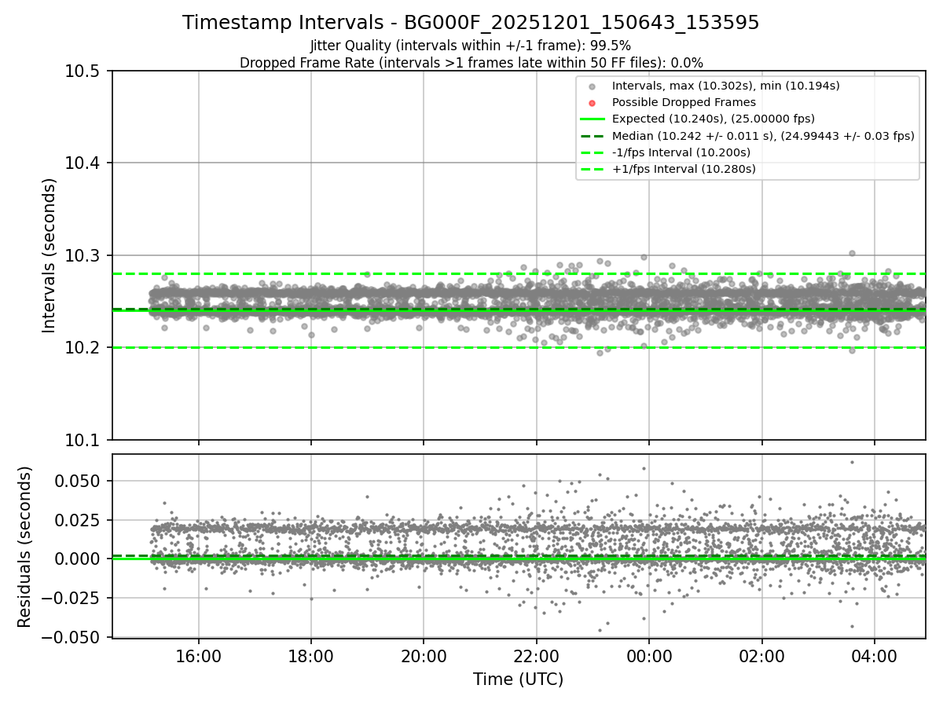Viewport: 943px width, 707px height.
Task: Click the solid green line sample for Expected
Action: tap(592, 119)
